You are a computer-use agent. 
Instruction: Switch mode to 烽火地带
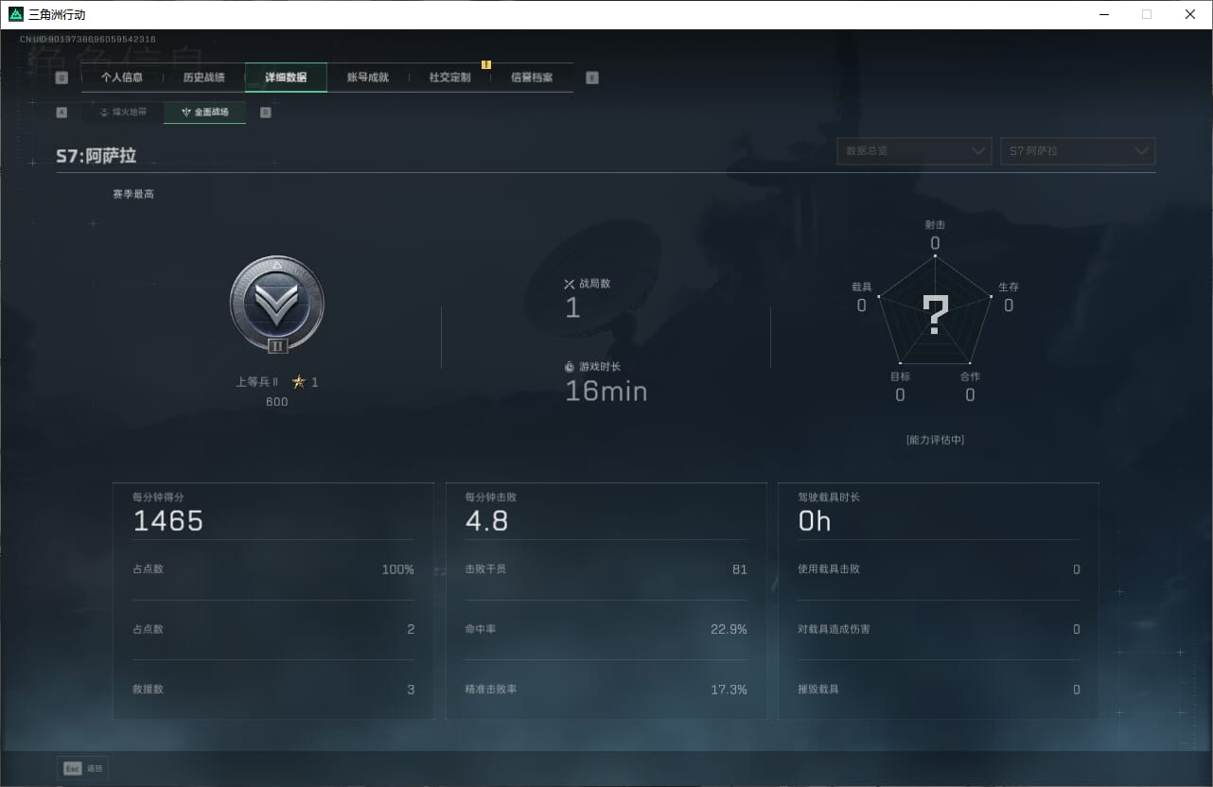123,112
